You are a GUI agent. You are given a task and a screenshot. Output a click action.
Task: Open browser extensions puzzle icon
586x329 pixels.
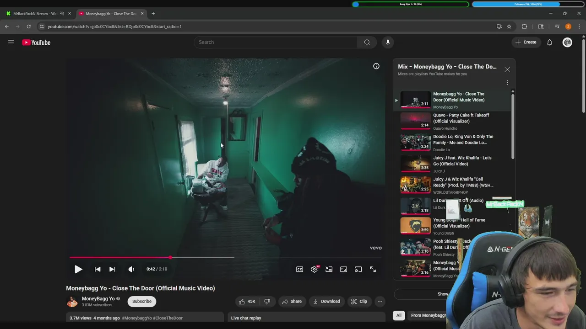[525, 27]
